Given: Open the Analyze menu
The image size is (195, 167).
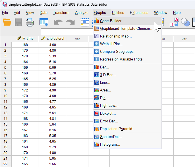Looking at the screenshot, I should 82,13.
